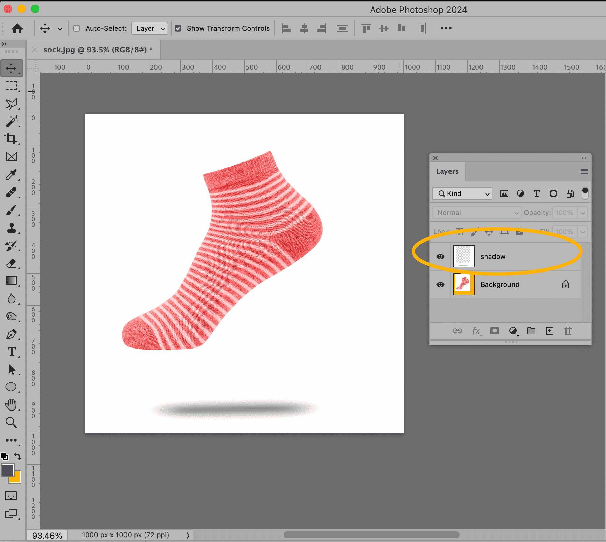Open the Auto-Select Layer dropdown
This screenshot has width=606, height=542.
[x=150, y=28]
